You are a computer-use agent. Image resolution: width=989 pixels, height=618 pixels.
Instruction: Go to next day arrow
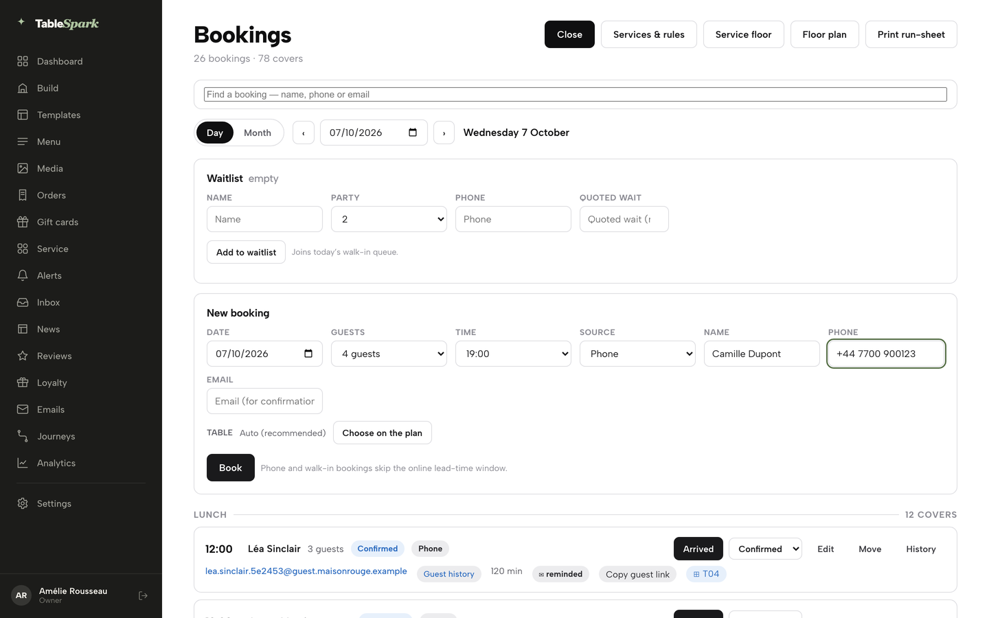[x=444, y=133]
